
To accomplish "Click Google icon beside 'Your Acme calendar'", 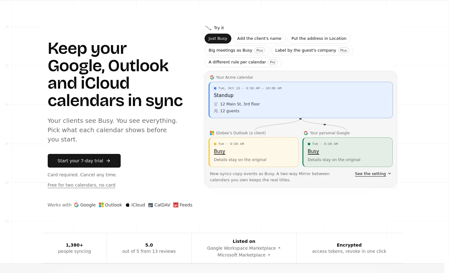I will coord(212,77).
